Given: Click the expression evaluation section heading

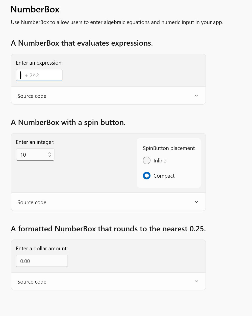Looking at the screenshot, I should [x=82, y=43].
